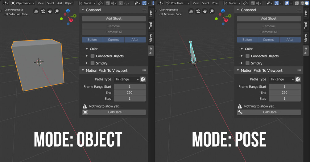310x162 pixels.
Task: Toggle overlays icon in Pose Mode header
Action: click(287, 3)
